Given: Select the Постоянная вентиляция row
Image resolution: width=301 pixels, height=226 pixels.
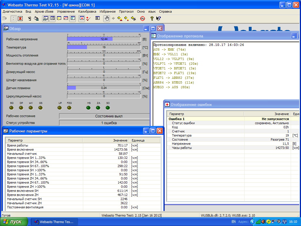Looking at the screenshot, I should (x=83, y=207).
